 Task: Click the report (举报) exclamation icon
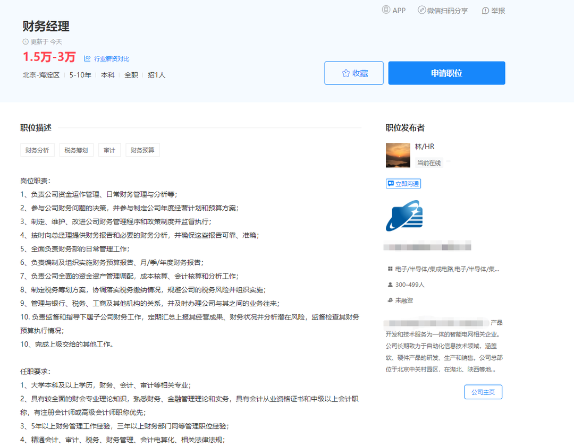tap(485, 11)
